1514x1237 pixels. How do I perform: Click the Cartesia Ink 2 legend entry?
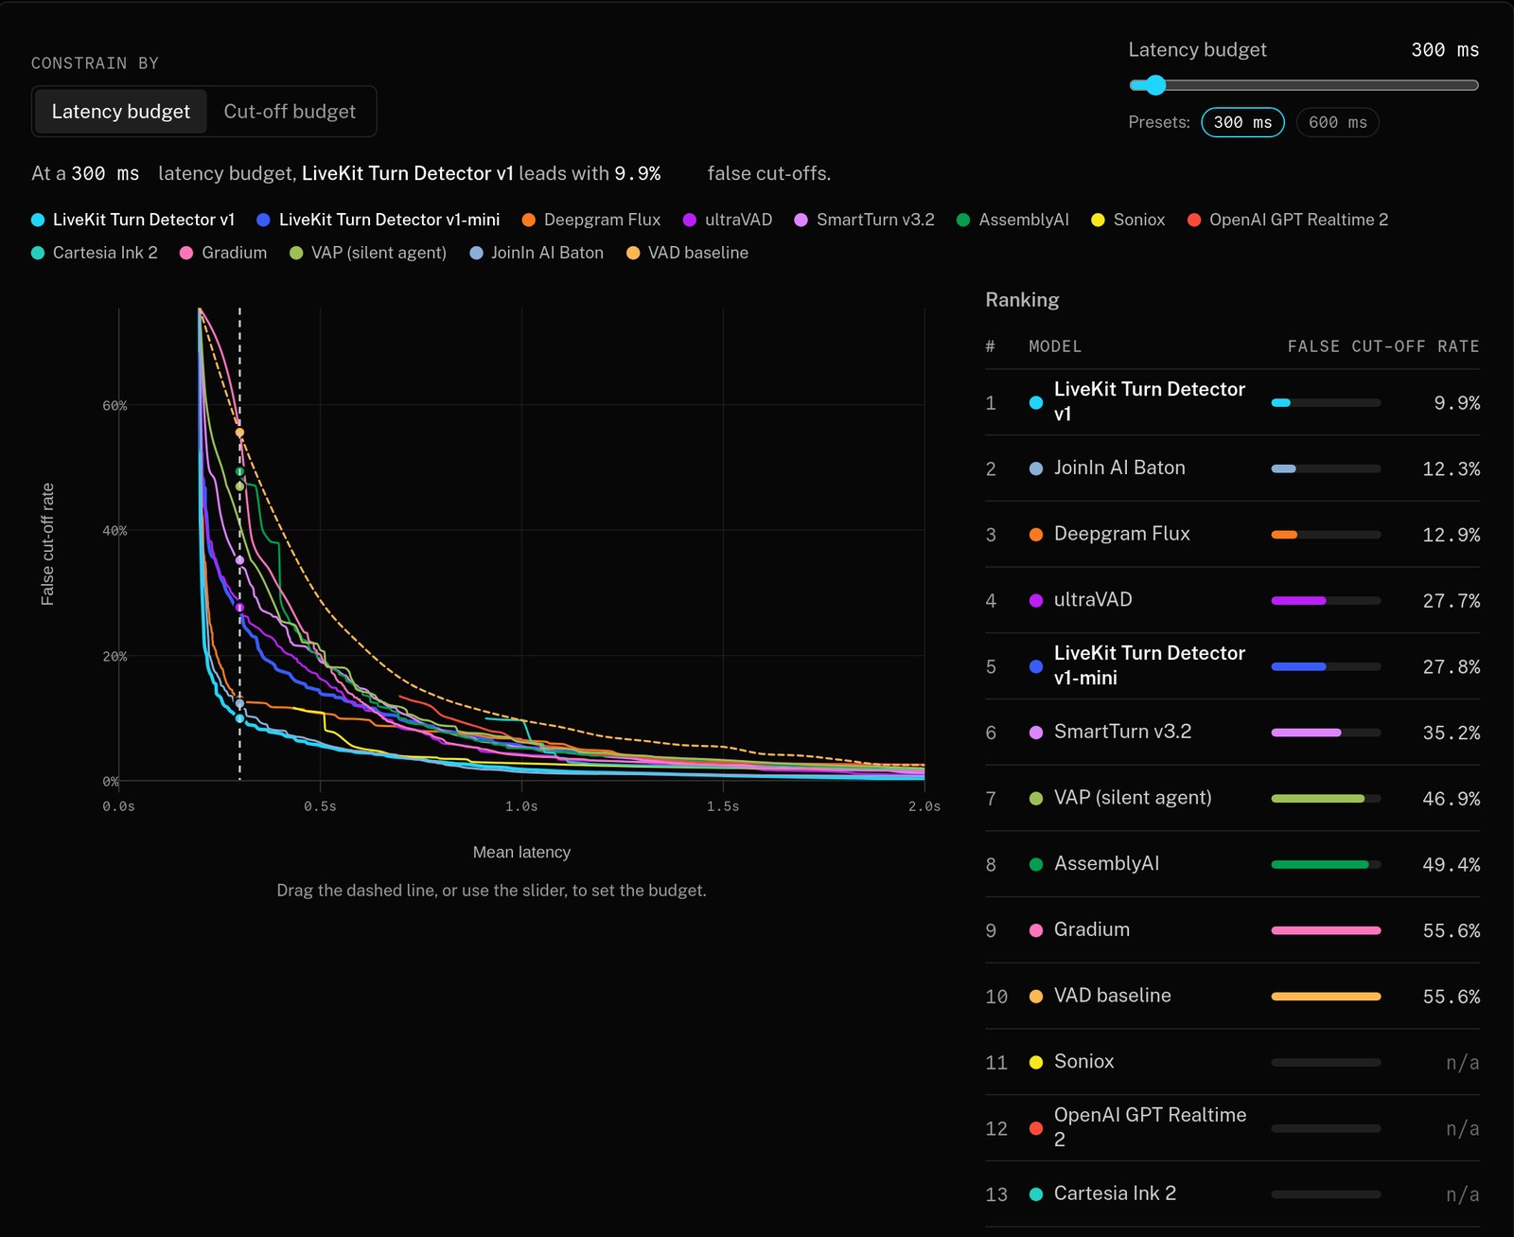click(95, 253)
